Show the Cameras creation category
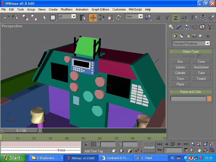 coord(194,36)
